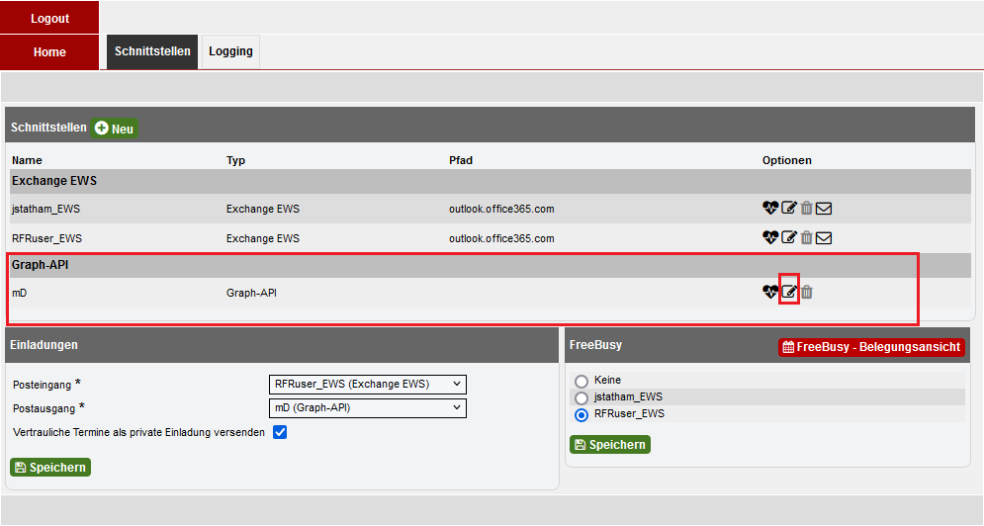984x526 pixels.
Task: Click the Name column header
Action: (27, 160)
